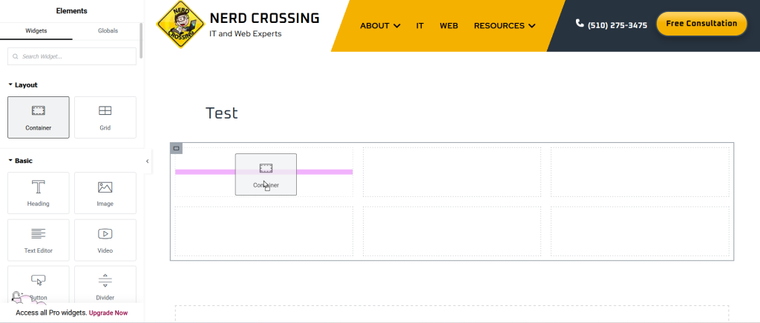Open the IT menu item

point(420,26)
